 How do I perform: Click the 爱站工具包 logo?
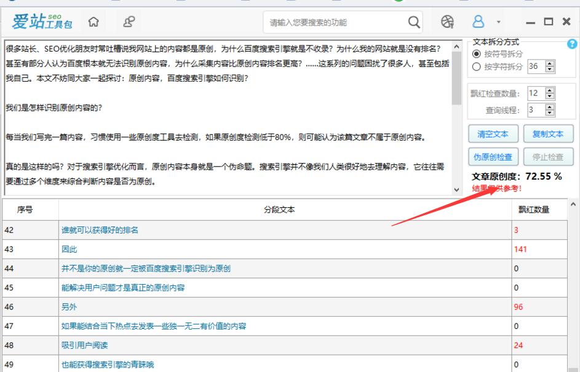[41, 23]
